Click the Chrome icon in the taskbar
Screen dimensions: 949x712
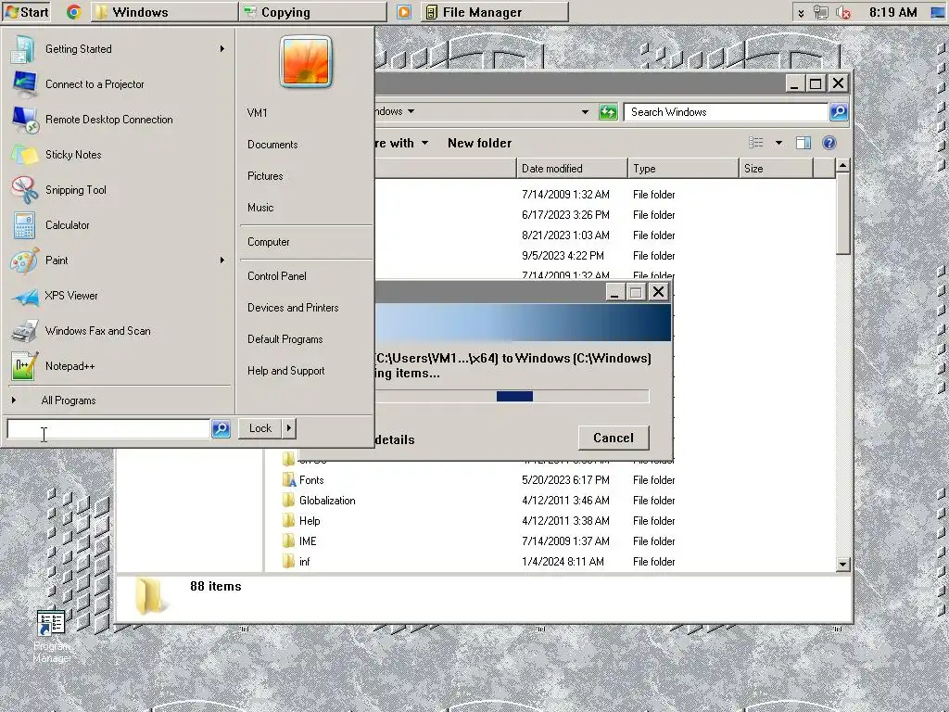[x=74, y=12]
